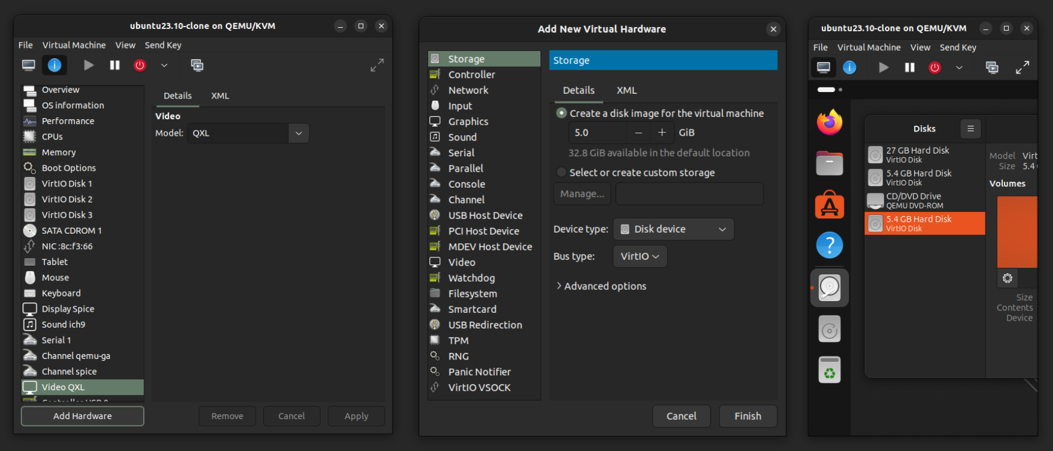Open Device type Disk device dropdown
This screenshot has height=451, width=1053.
point(673,229)
